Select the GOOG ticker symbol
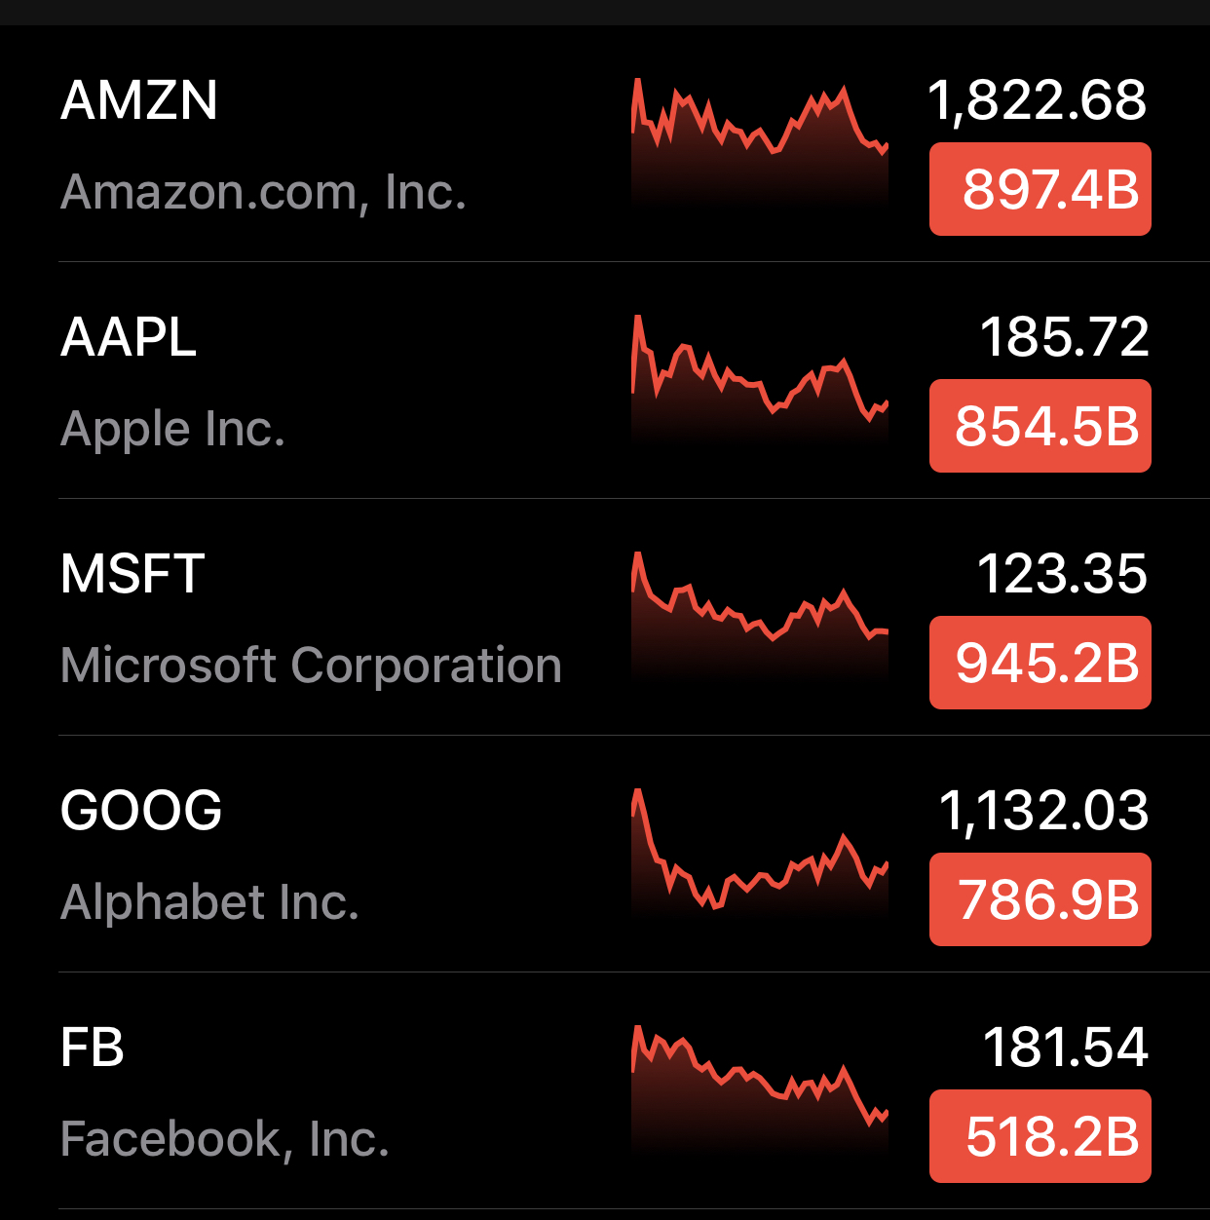 [140, 811]
